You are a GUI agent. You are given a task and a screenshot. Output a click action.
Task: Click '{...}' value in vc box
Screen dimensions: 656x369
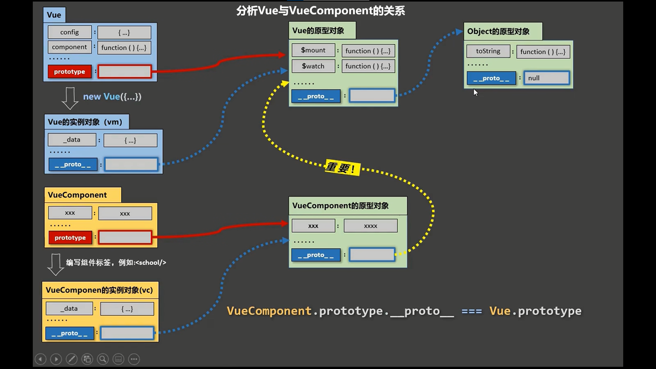click(x=127, y=309)
